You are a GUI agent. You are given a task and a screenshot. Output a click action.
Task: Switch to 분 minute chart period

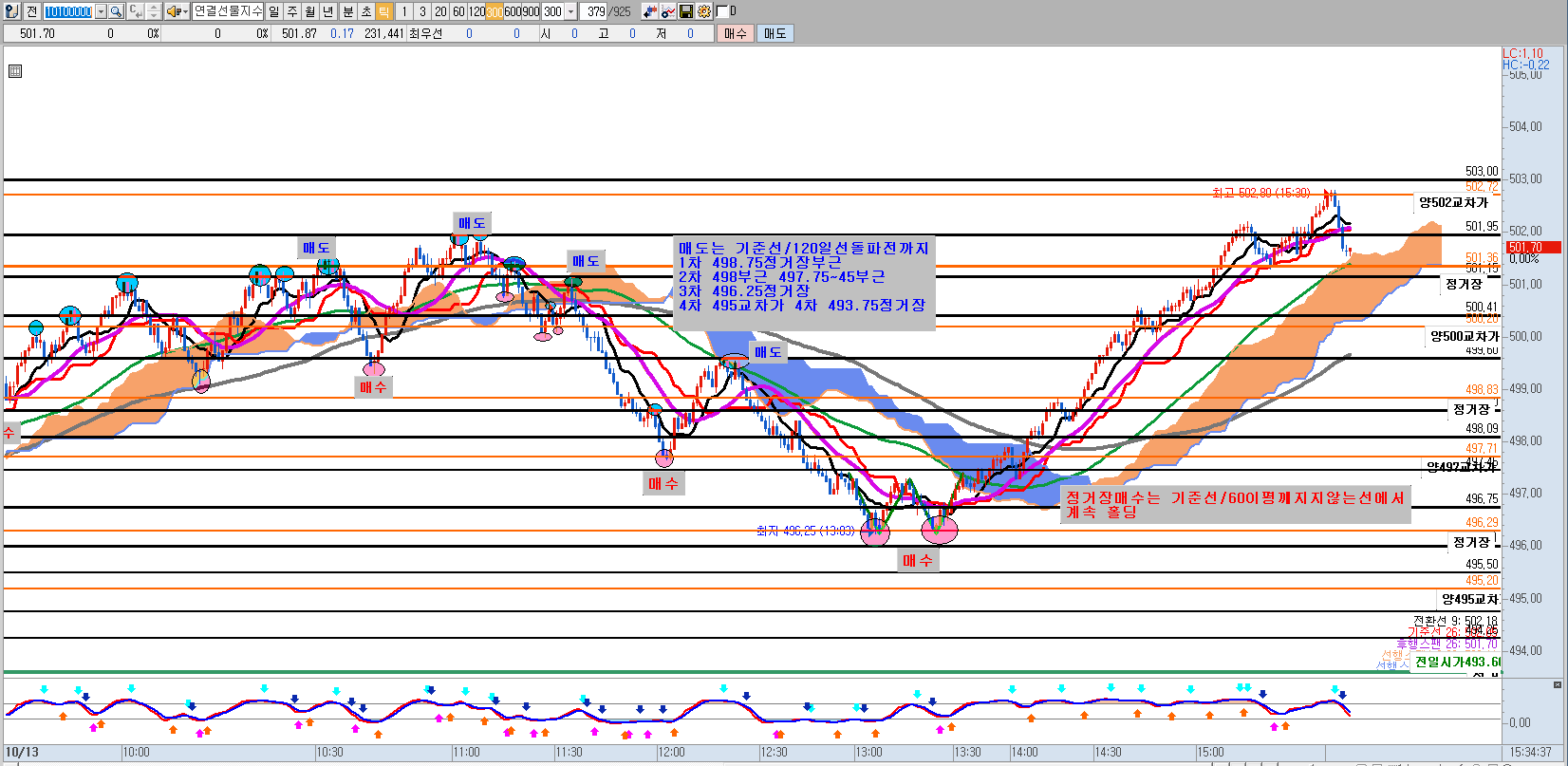[x=347, y=11]
